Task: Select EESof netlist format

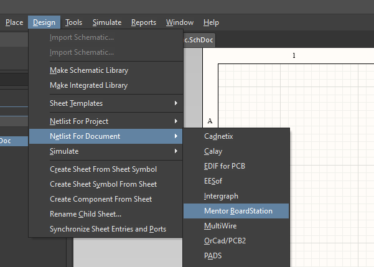Action: (236, 181)
